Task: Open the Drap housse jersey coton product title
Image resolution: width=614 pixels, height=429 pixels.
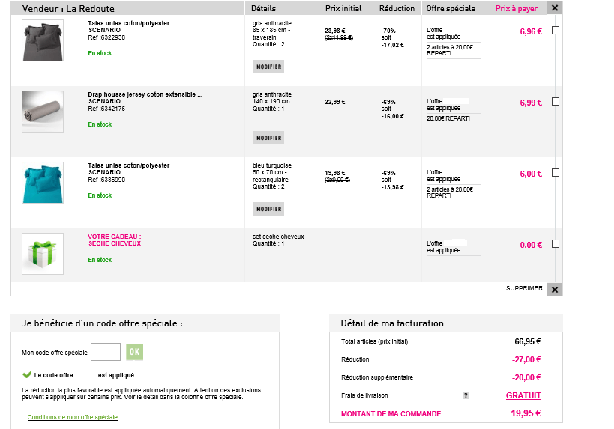Action: point(145,94)
